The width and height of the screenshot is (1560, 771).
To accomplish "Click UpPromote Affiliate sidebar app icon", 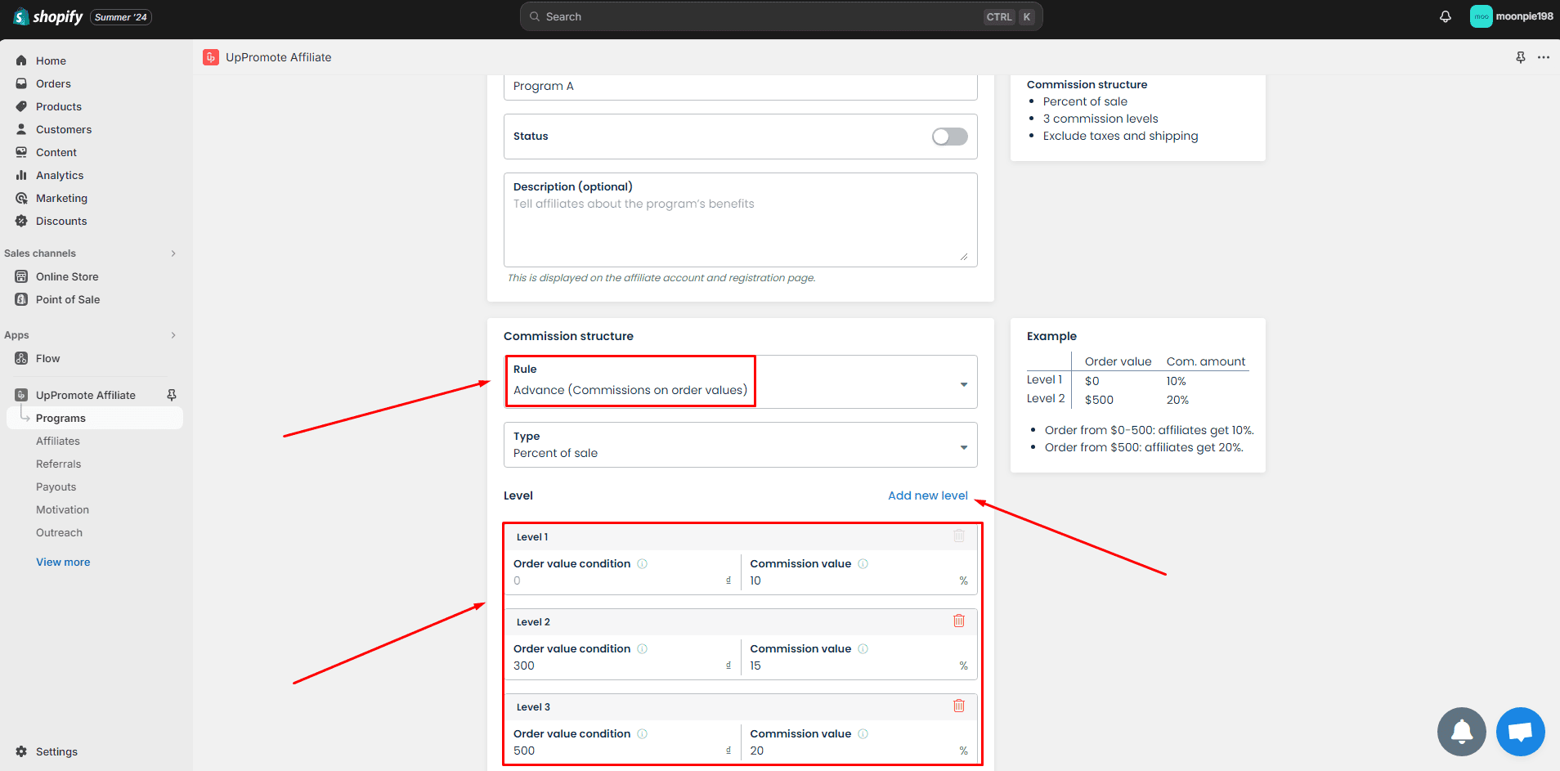I will tap(21, 395).
